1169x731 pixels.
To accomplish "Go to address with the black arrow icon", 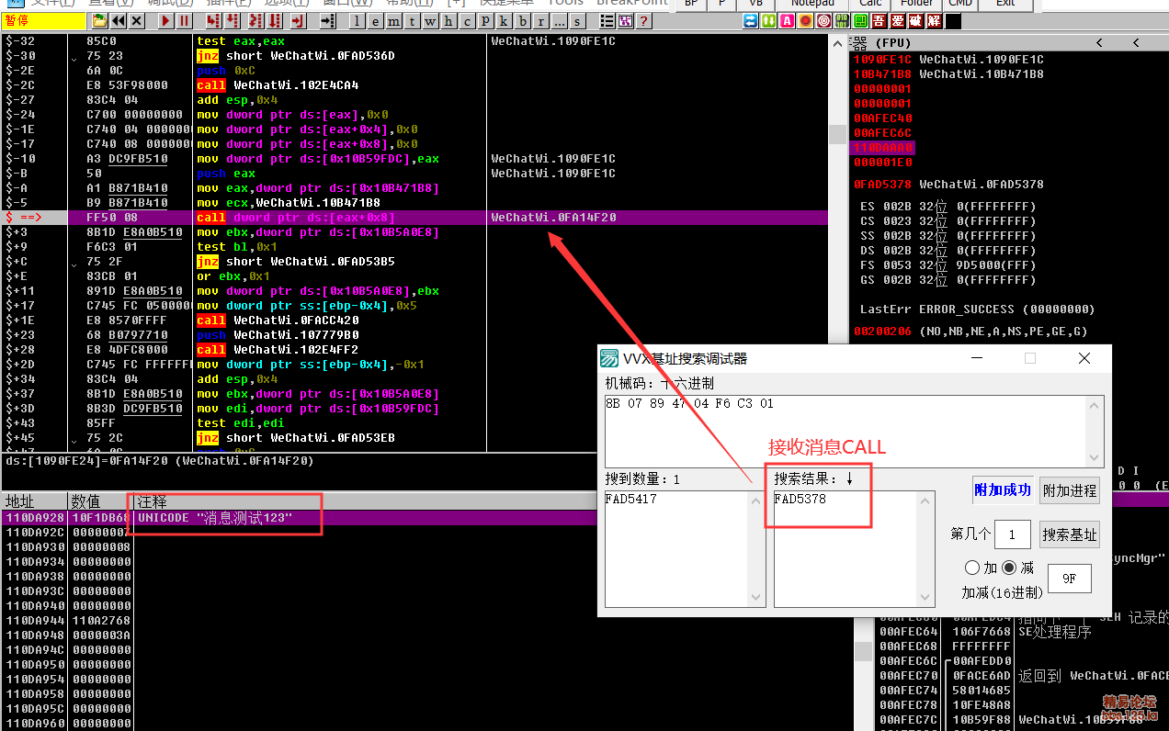I will (328, 20).
